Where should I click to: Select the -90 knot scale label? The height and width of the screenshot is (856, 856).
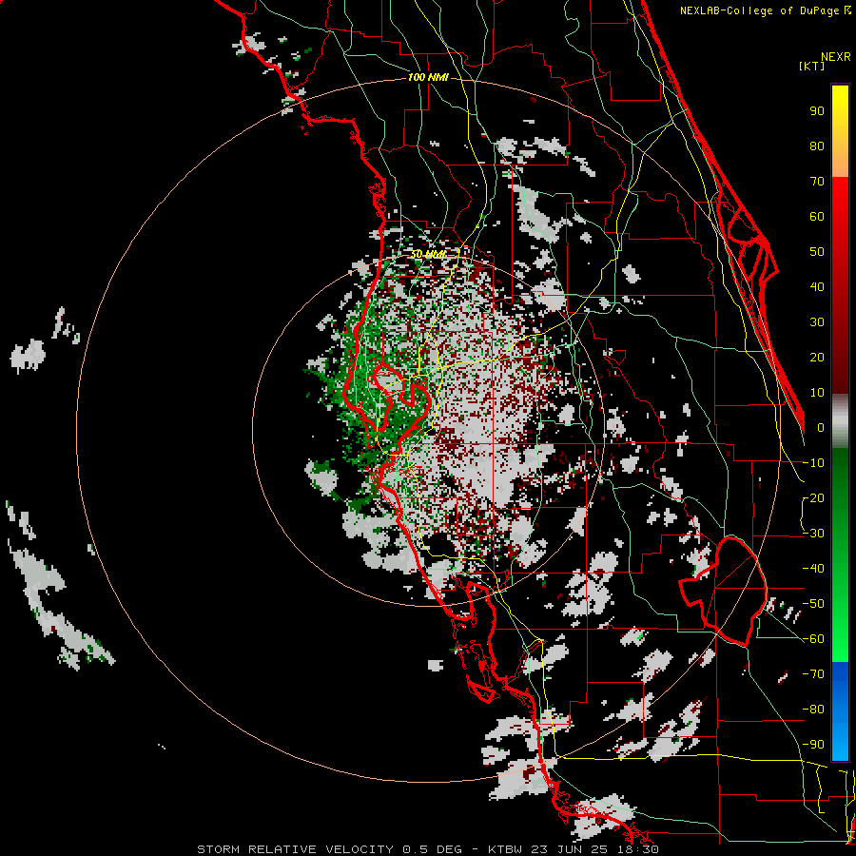pos(813,744)
